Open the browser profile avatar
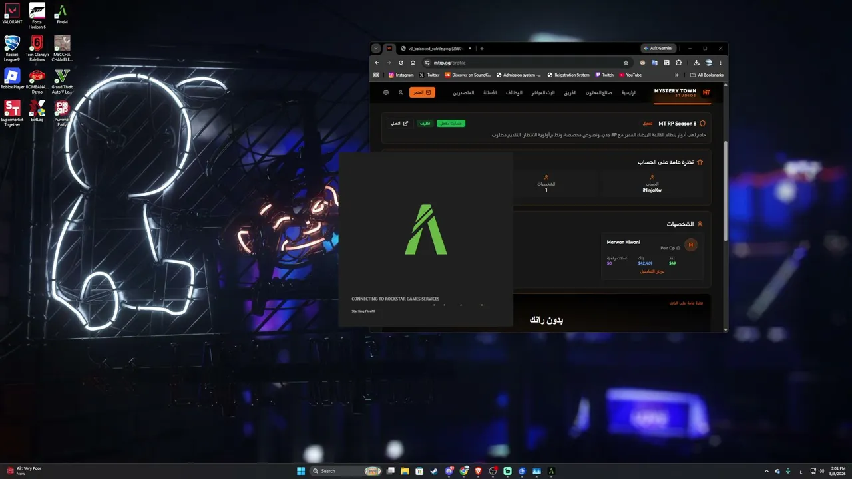Image resolution: width=852 pixels, height=479 pixels. [x=708, y=63]
